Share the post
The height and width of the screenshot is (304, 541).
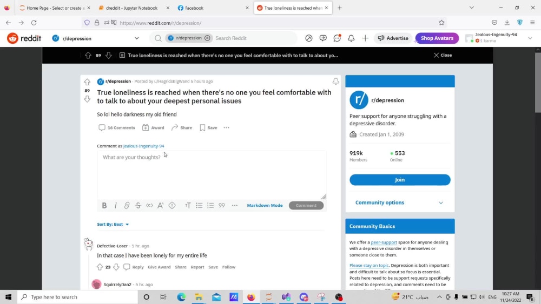click(x=182, y=128)
